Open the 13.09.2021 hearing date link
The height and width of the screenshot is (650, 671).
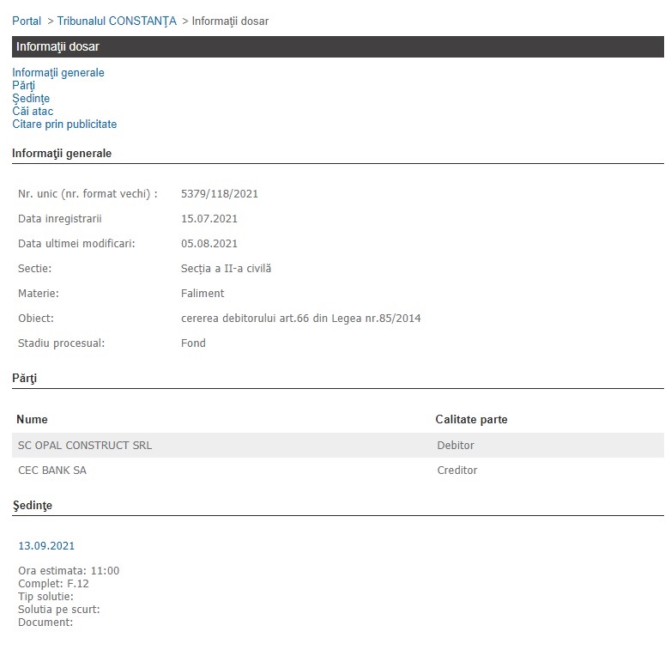46,546
